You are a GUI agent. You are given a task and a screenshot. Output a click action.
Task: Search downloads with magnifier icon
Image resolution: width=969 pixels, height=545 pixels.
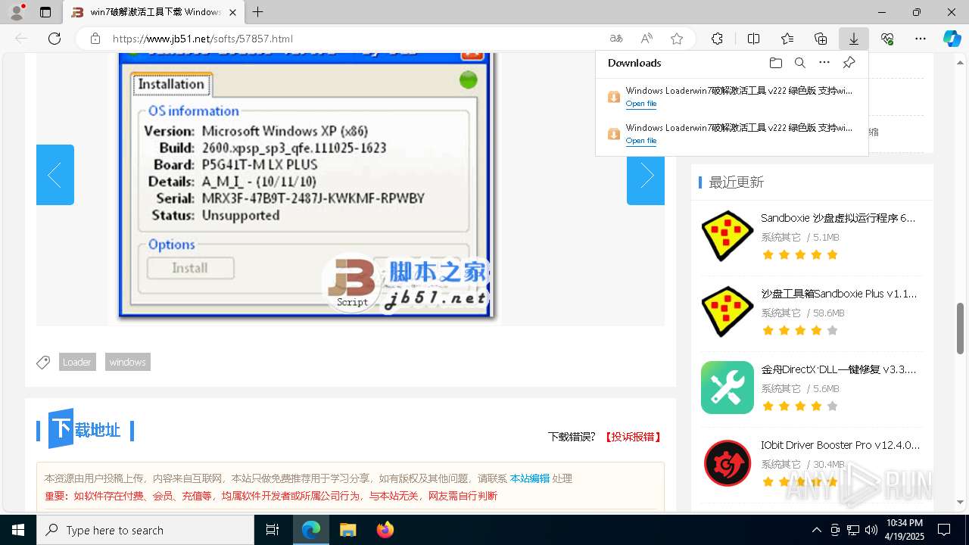click(800, 63)
